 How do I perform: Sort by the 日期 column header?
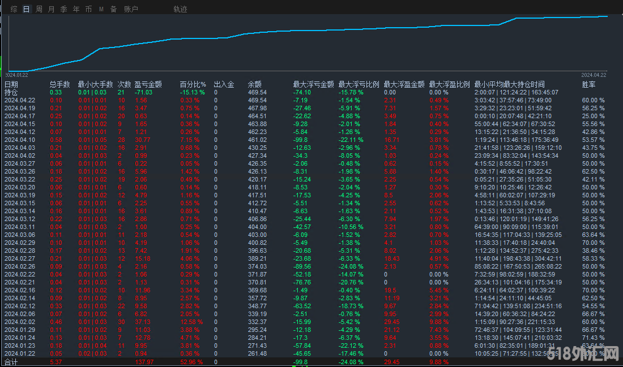pyautogui.click(x=11, y=84)
